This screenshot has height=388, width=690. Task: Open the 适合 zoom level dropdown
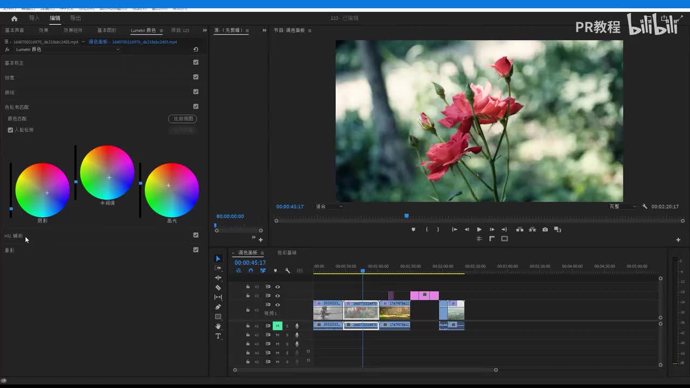click(329, 206)
